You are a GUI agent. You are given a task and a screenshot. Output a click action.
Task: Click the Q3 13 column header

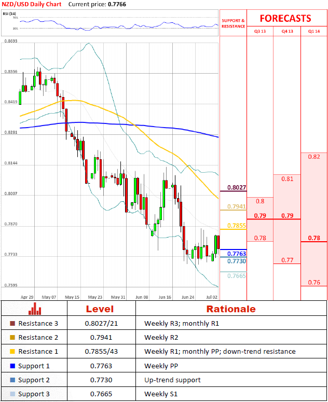[260, 31]
